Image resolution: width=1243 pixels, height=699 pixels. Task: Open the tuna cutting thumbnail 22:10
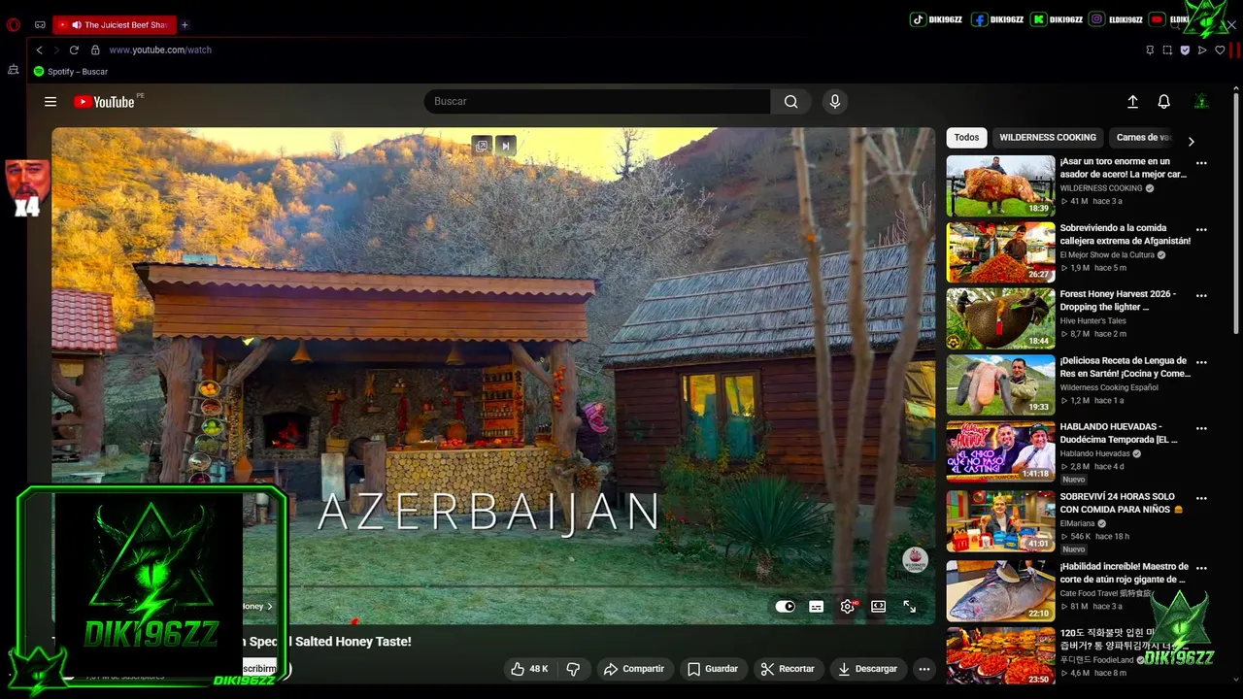(x=1000, y=590)
